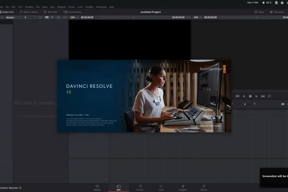
Task: Switch media pool to list view
Action: [x=52, y=17]
